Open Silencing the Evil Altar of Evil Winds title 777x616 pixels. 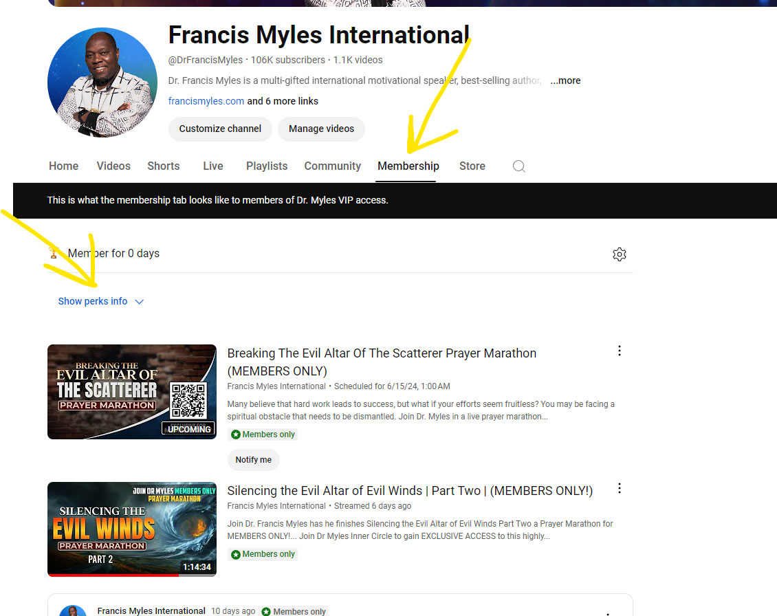pyautogui.click(x=410, y=491)
